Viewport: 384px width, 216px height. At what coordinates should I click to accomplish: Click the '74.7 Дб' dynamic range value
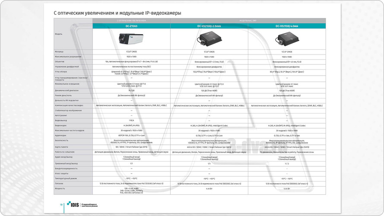pos(131,90)
